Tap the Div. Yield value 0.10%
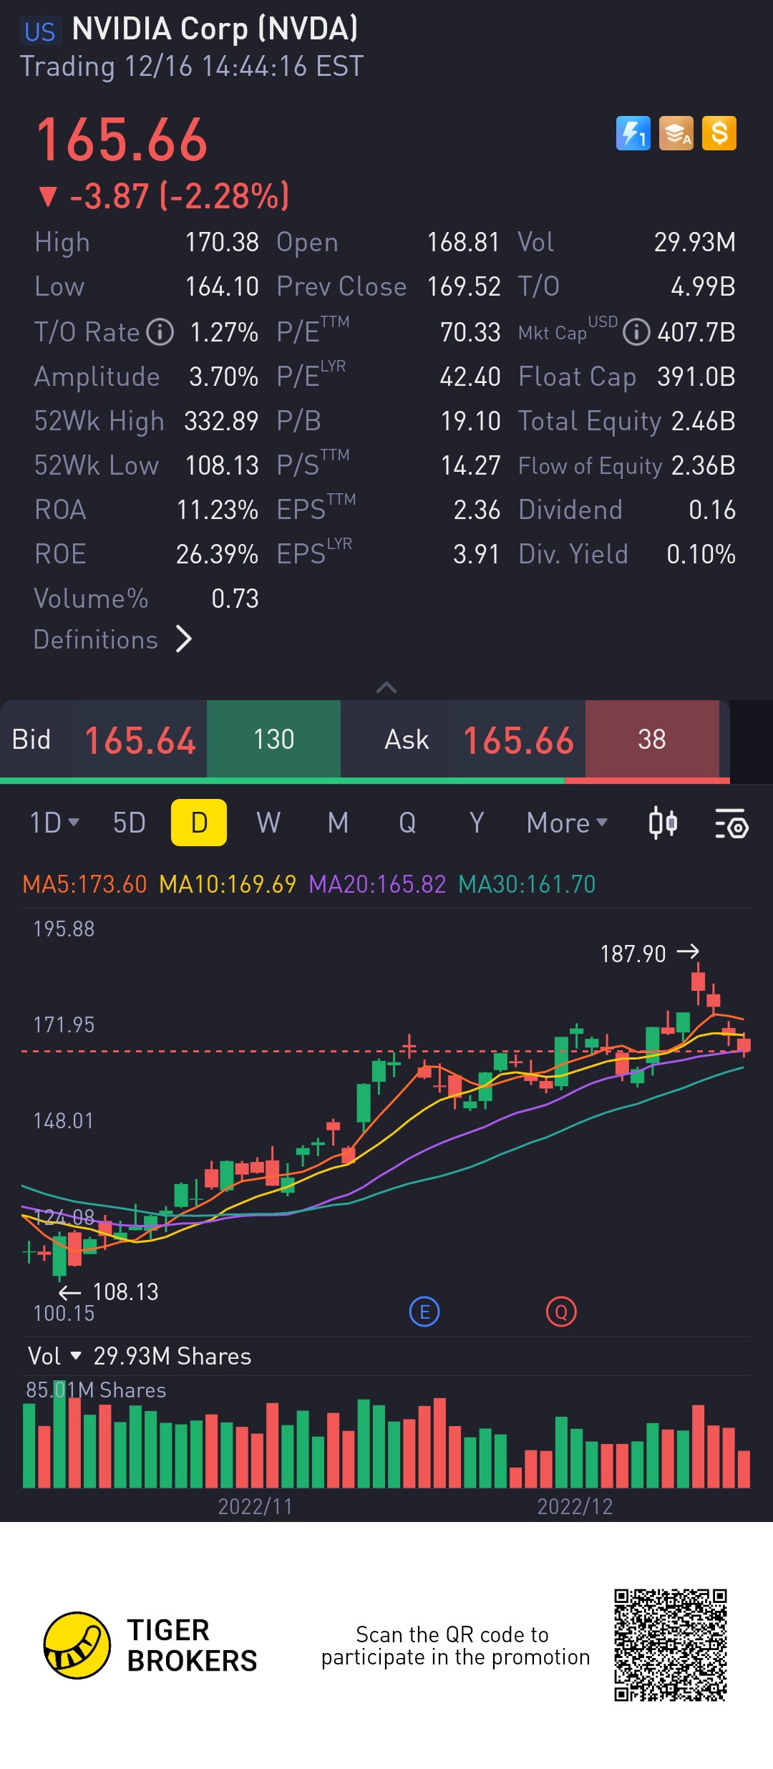The height and width of the screenshot is (1769, 773). (x=701, y=554)
